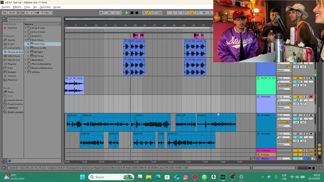Solo track 26 Audio
324x182 pixels.
[x=306, y=97]
